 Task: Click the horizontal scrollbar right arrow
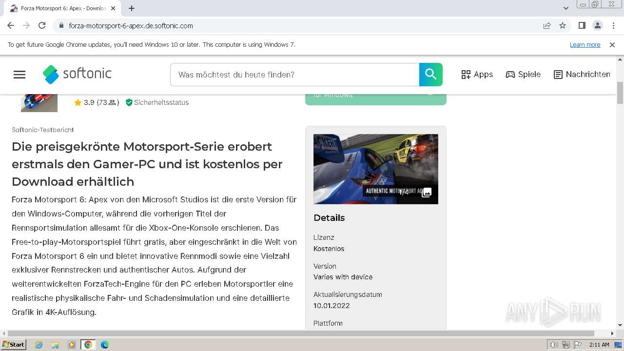613,333
